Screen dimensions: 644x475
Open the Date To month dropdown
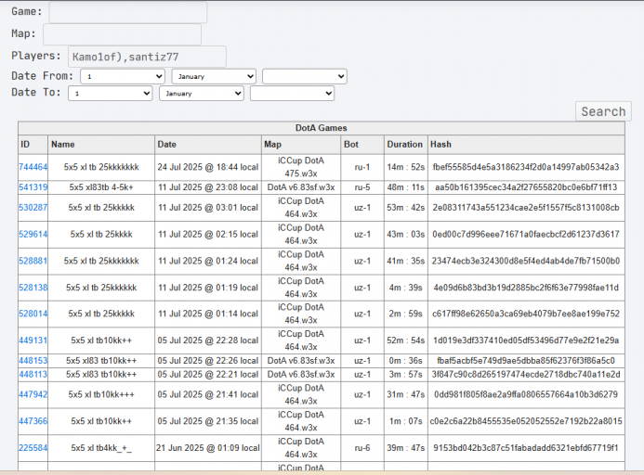pyautogui.click(x=202, y=93)
